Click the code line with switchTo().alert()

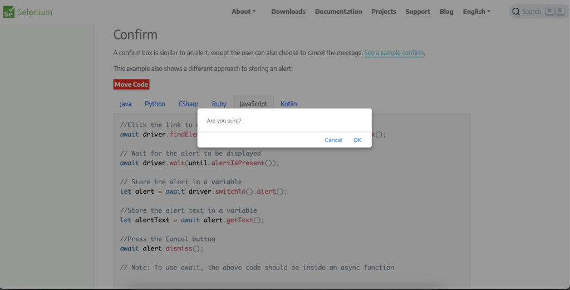[204, 191]
